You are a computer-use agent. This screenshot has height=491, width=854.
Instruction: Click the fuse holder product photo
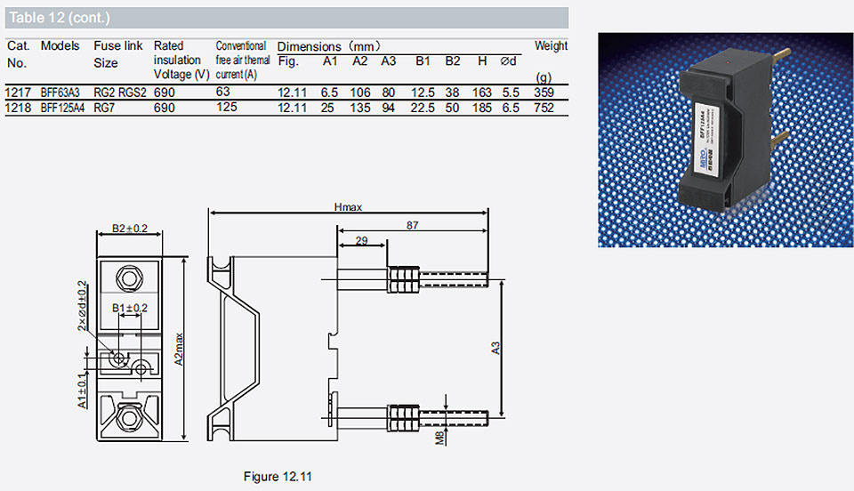click(725, 140)
